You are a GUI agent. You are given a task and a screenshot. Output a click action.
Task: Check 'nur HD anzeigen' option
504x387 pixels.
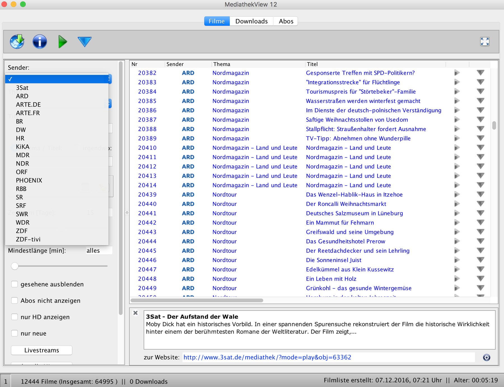15,317
